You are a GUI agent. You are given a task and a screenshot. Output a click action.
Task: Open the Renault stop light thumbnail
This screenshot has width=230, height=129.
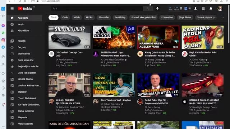tap(203, 85)
